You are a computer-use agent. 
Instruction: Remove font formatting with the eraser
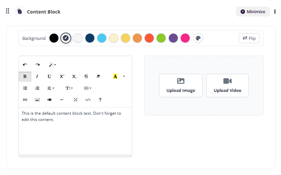click(x=98, y=76)
